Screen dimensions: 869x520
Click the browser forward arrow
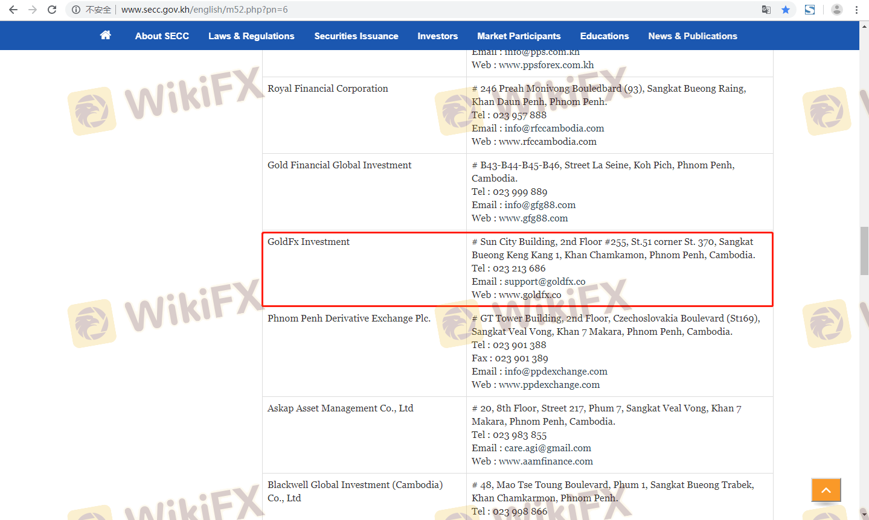[33, 10]
